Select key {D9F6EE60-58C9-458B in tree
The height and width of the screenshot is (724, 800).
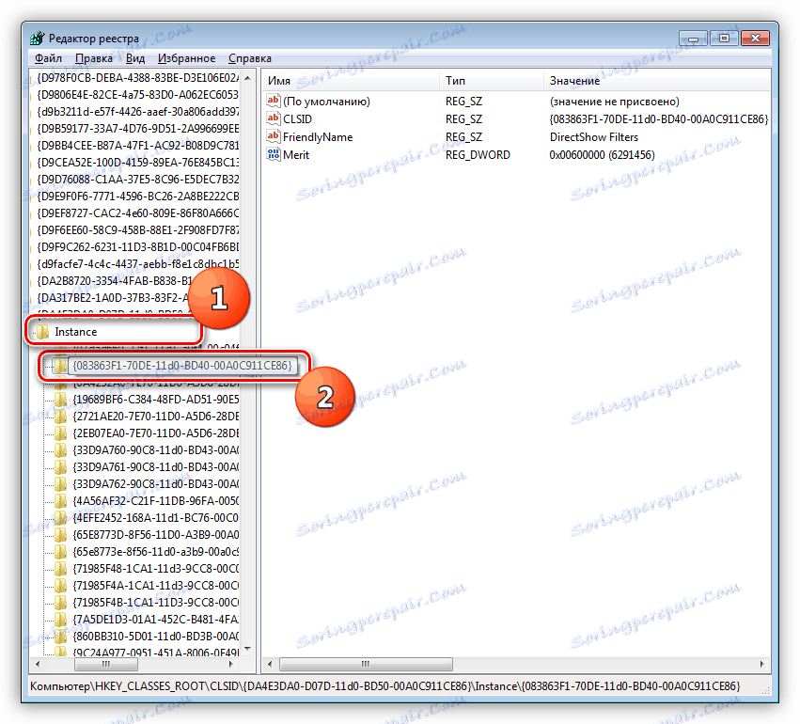pos(138,230)
